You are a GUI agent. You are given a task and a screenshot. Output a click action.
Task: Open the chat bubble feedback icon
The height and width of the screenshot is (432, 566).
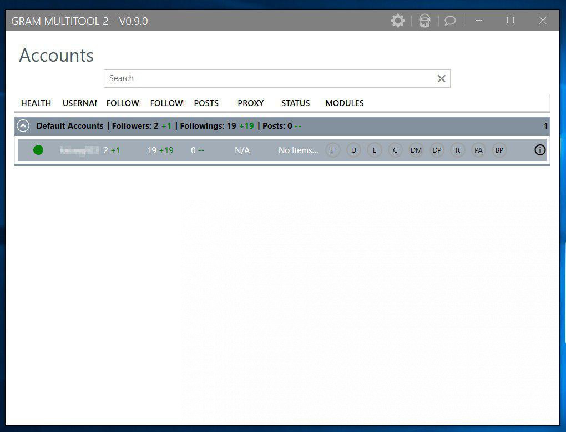pos(450,21)
